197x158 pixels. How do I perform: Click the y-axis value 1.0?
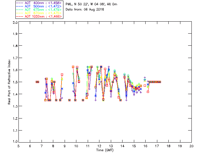point(15,141)
